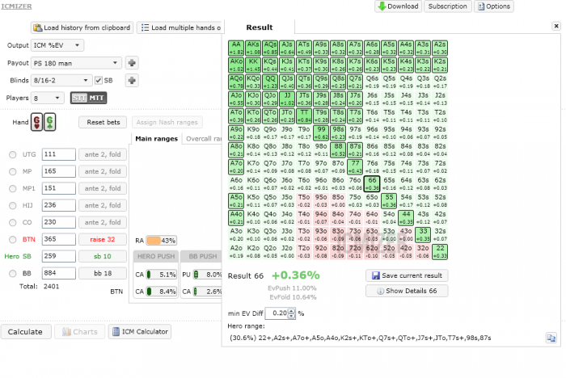566x378 pixels.
Task: Select the second hand card (6 of clubs)
Action: pos(50,122)
